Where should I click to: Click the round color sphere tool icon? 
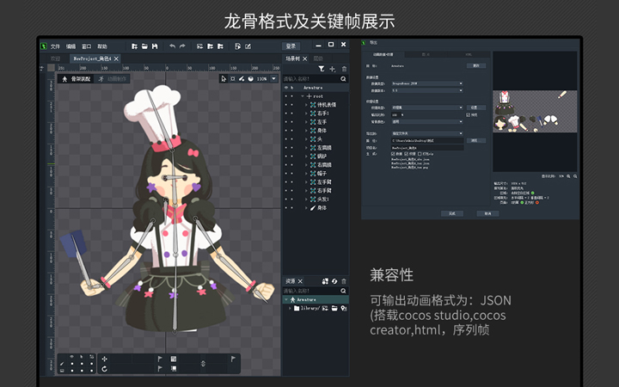click(251, 79)
